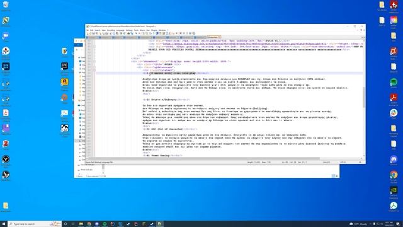The height and width of the screenshot is (227, 403).
Task: Switch Explorer window to large icons view
Action: click(337, 176)
